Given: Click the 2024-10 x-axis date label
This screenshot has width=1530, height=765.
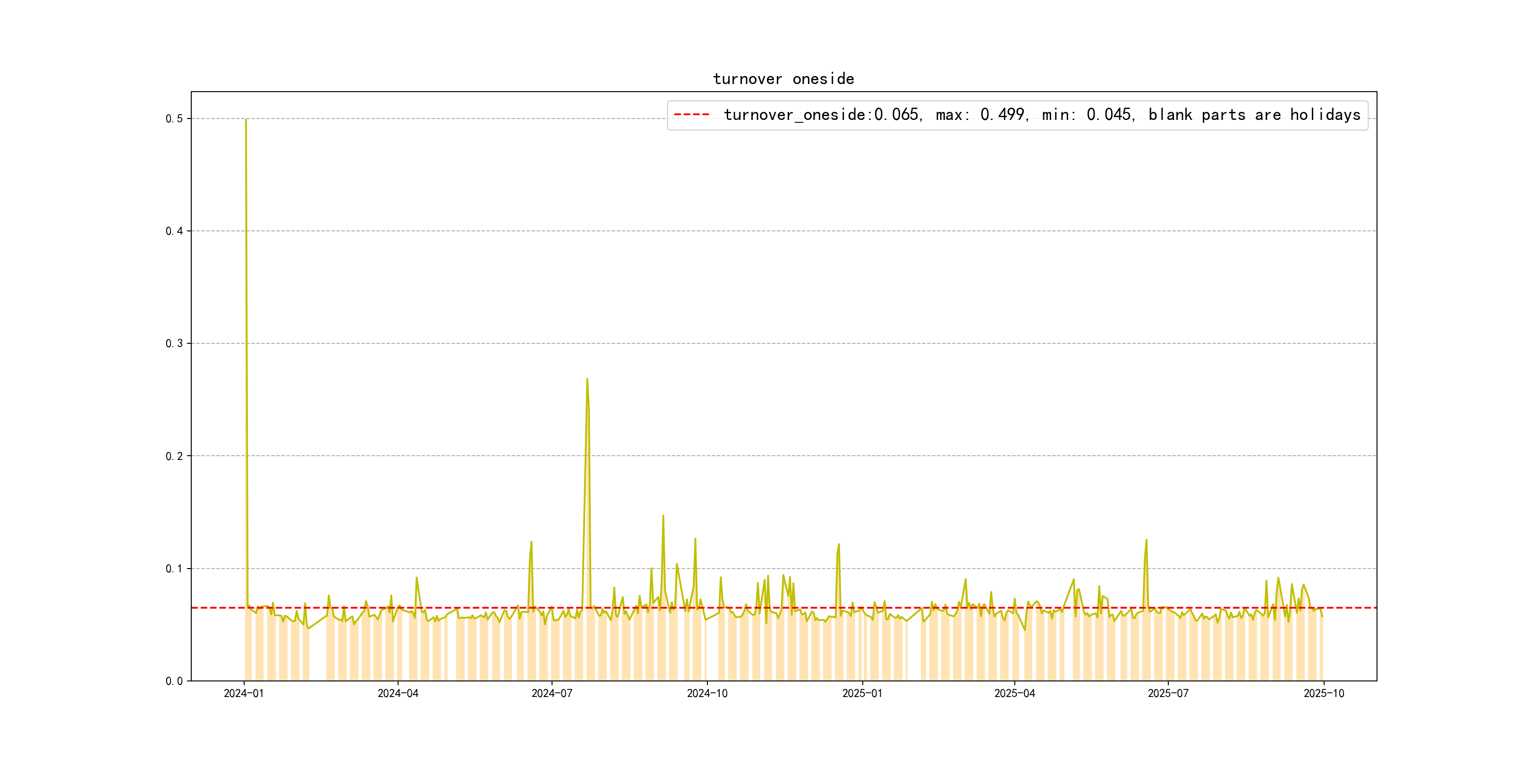Looking at the screenshot, I should click(707, 694).
